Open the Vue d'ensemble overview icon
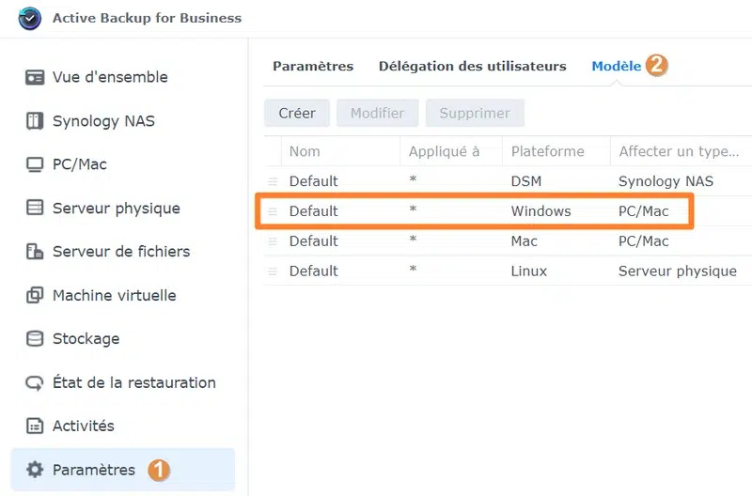This screenshot has height=496, width=752. click(x=35, y=77)
